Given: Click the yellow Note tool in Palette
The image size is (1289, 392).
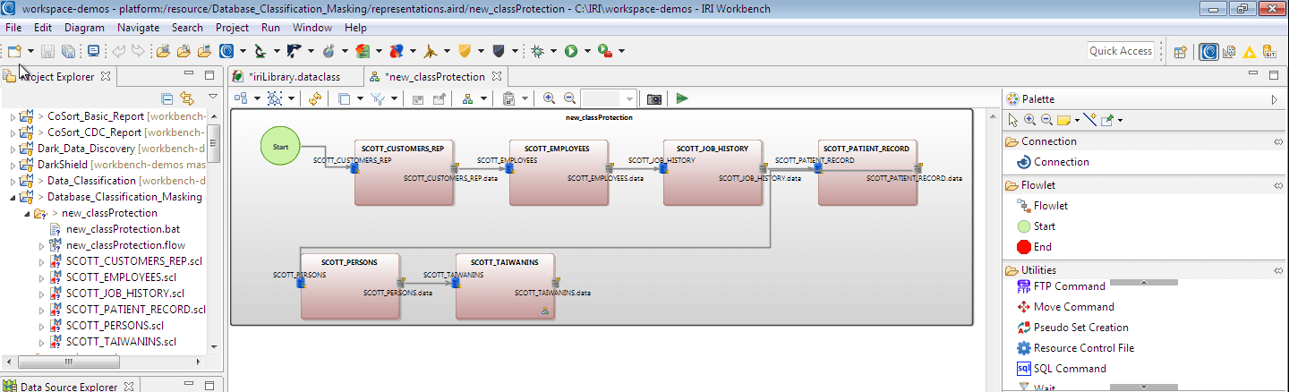Looking at the screenshot, I should [1063, 119].
